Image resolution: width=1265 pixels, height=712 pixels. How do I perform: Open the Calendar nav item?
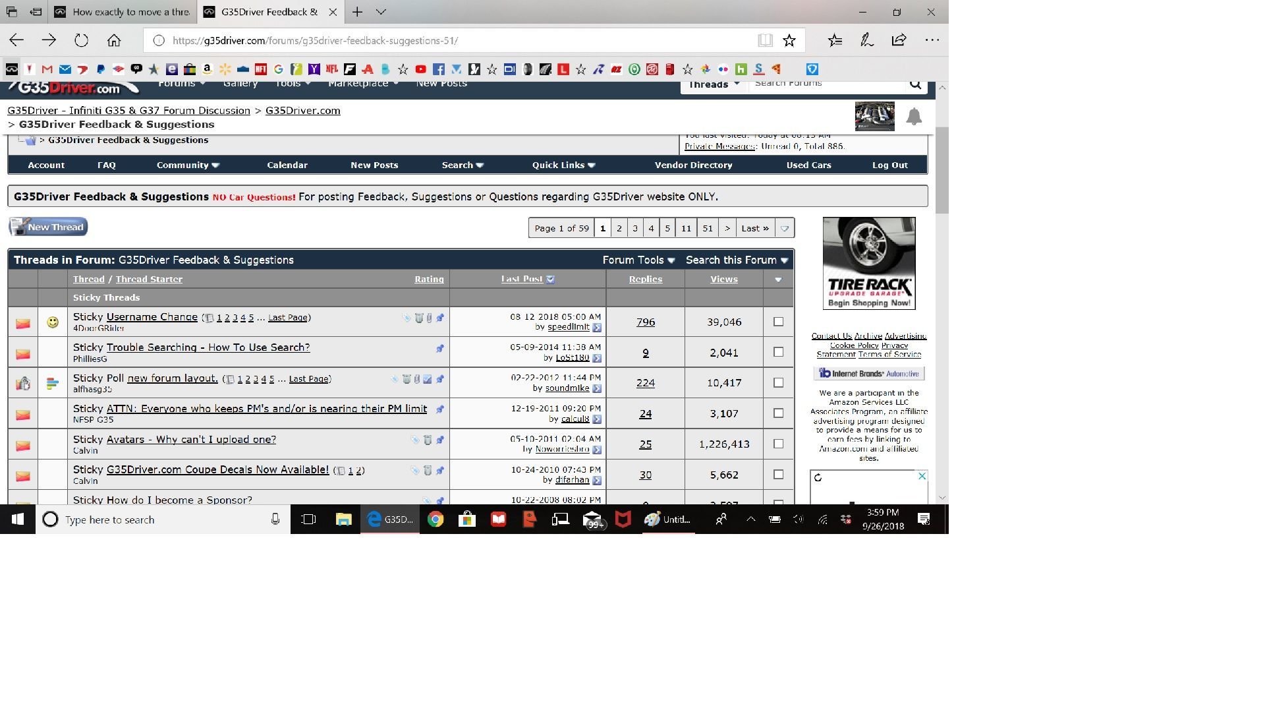click(287, 165)
